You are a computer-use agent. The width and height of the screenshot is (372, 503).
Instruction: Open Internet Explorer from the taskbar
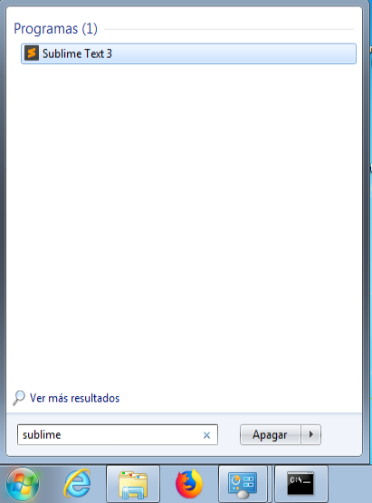(x=77, y=483)
